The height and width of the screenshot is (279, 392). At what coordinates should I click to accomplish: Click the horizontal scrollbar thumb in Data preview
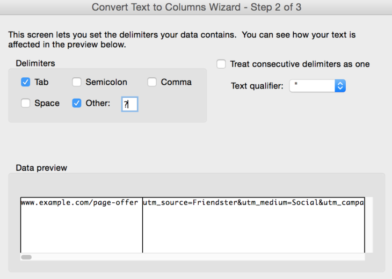(26, 257)
